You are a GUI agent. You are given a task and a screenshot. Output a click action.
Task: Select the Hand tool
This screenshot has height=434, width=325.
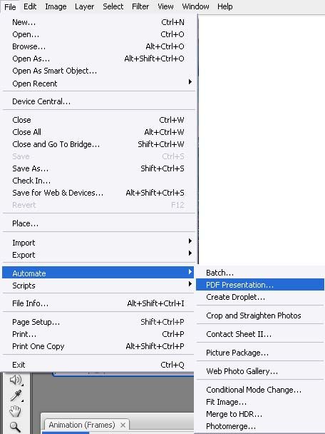click(15, 411)
